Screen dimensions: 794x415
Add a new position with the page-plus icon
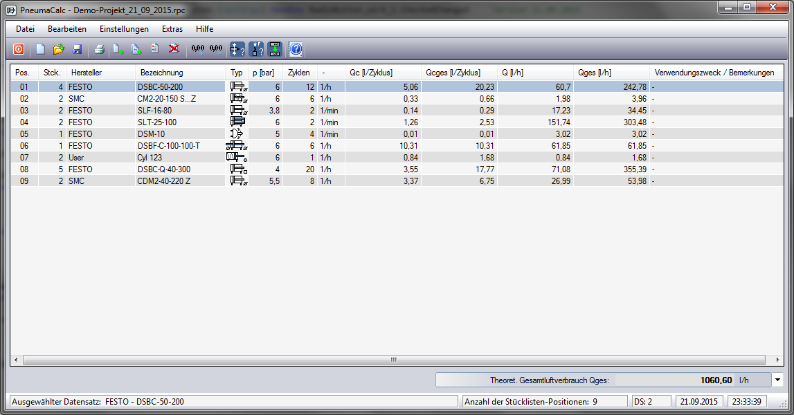(118, 49)
